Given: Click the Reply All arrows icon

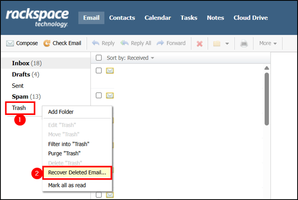Looking at the screenshot, I should point(124,43).
